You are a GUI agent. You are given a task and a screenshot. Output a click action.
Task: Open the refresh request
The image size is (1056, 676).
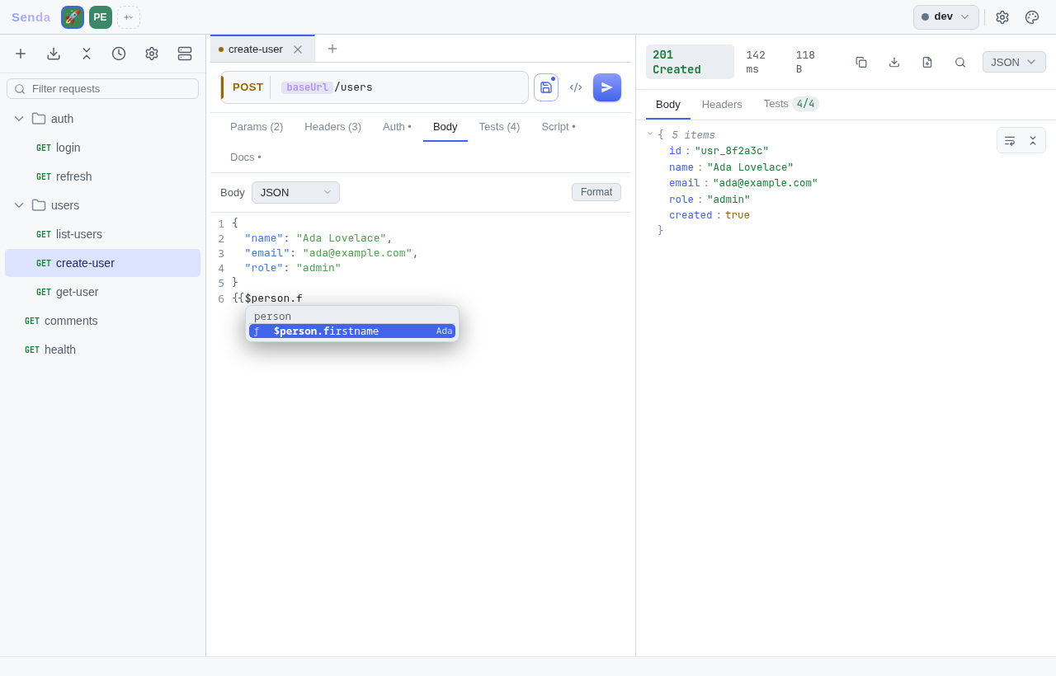[x=102, y=176]
